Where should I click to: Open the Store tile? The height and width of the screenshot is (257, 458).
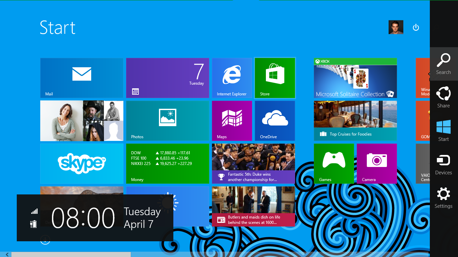pos(275,78)
